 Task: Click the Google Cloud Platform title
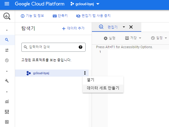(40, 4)
